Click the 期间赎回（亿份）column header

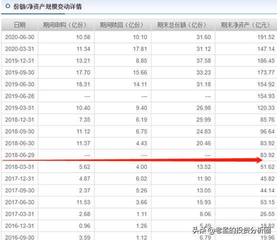pyautogui.click(x=123, y=25)
